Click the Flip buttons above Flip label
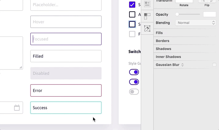The width and height of the screenshot is (219, 130). point(207,1)
